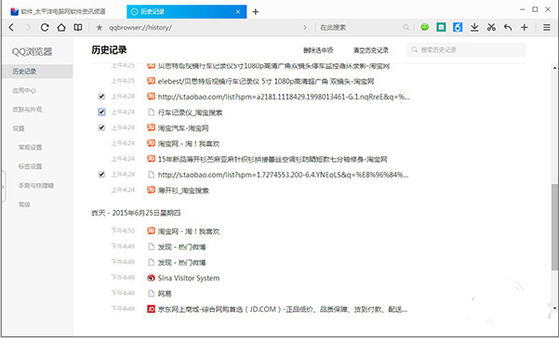Open the elebest/贝思特后视镜行车记录仪 entry

tap(266, 81)
